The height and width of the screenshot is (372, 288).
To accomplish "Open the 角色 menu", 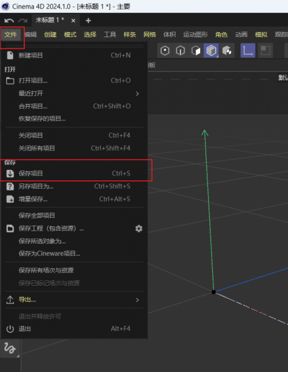I will click(221, 35).
